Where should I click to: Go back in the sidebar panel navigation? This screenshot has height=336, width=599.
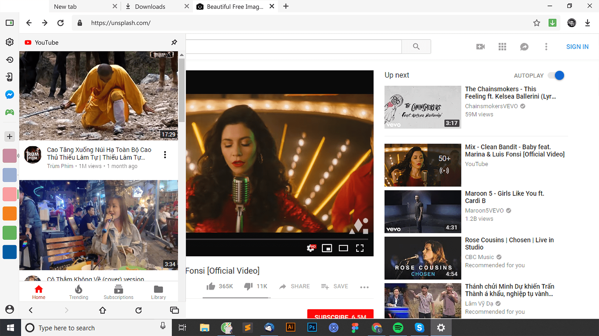click(x=31, y=310)
